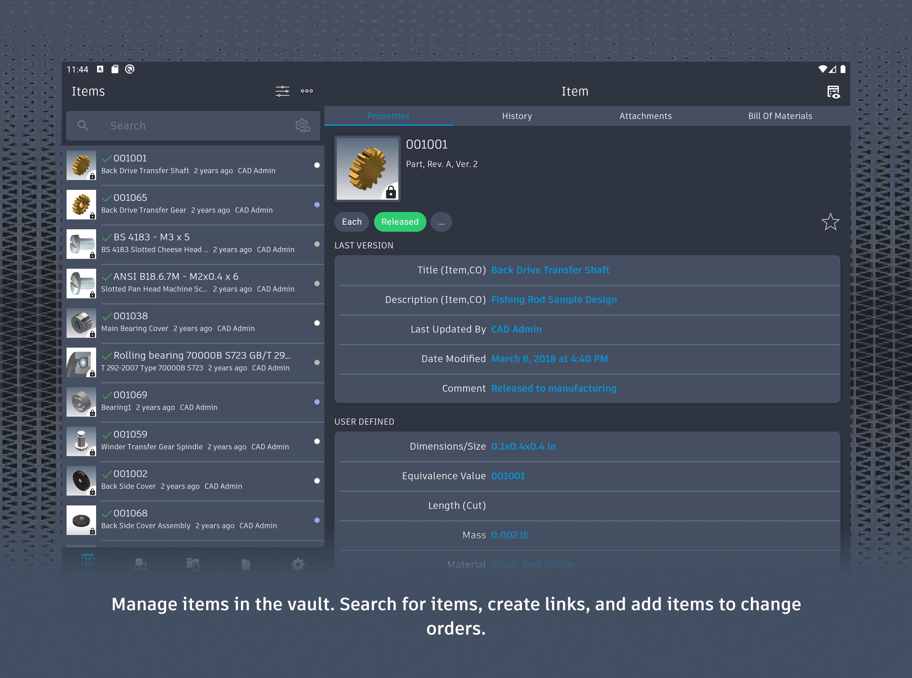Open the second bottom navigation icon
The image size is (912, 678).
pos(140,564)
